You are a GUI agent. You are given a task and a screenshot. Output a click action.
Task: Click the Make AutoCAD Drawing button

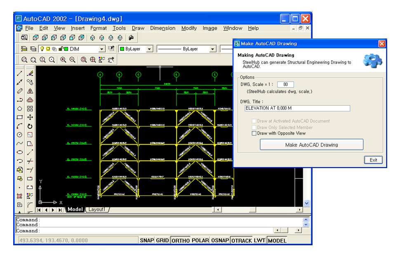312,145
